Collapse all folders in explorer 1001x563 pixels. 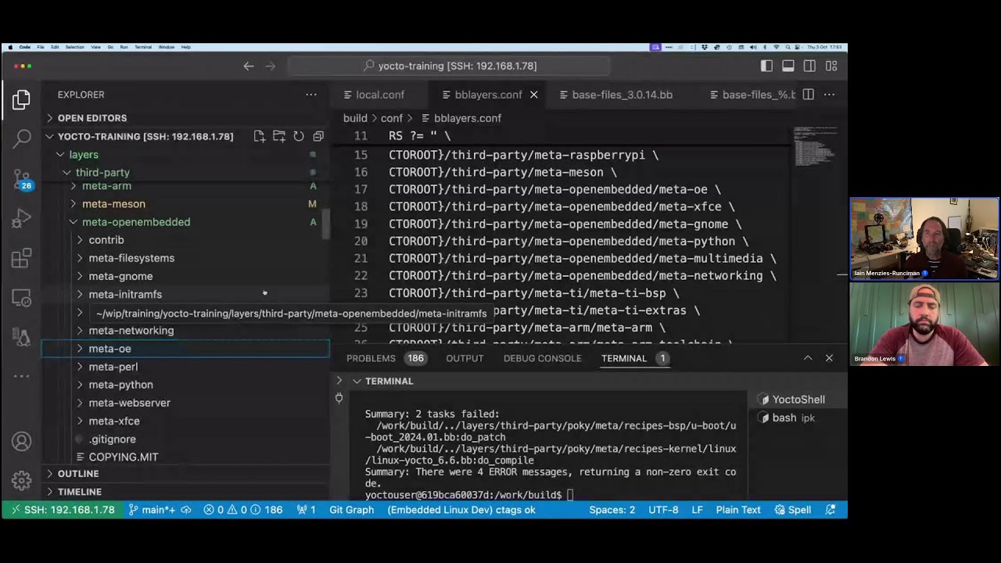click(318, 136)
